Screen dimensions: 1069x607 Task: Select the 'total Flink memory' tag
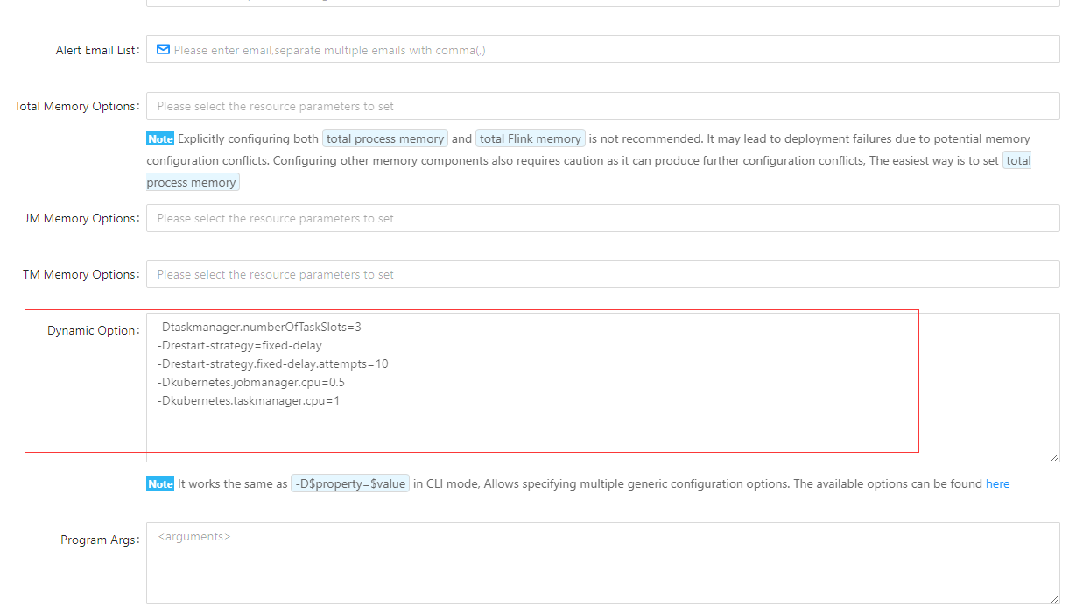[530, 138]
